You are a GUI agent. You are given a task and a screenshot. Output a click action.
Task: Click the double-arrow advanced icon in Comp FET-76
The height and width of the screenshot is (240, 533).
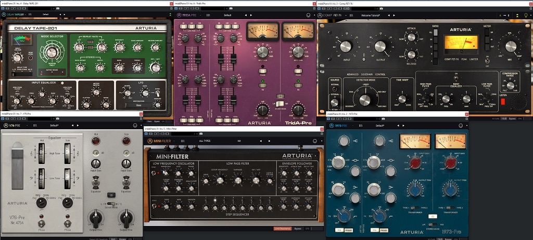[x=517, y=15]
